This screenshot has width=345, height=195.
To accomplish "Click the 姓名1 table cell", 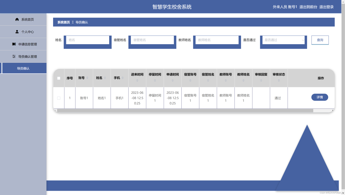I will click(102, 98).
